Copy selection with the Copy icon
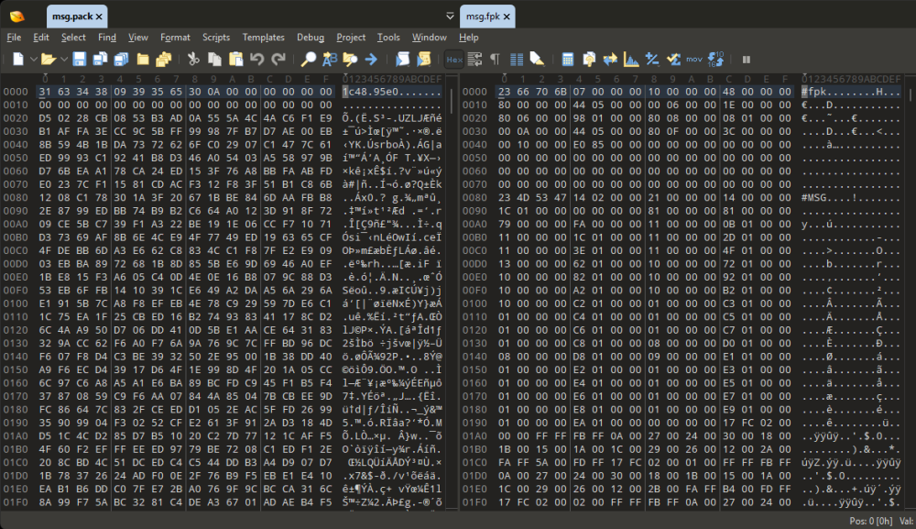 click(x=214, y=59)
